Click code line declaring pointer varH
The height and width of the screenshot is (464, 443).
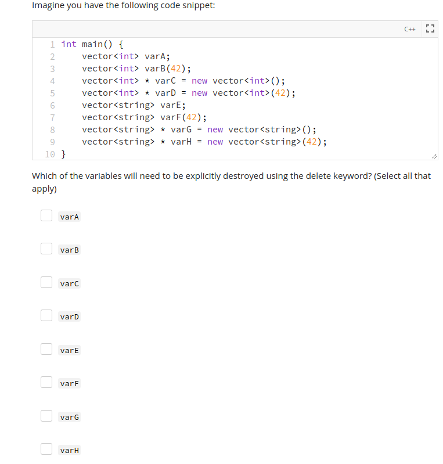(x=204, y=142)
